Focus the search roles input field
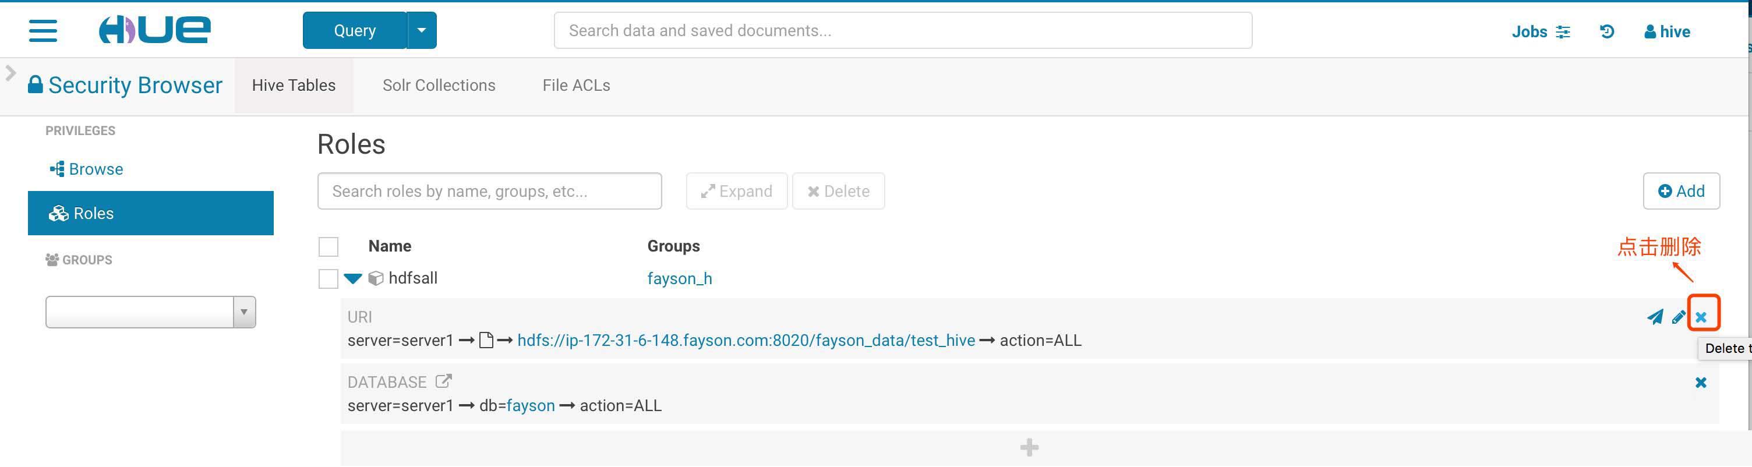Viewport: 1752px width, 467px height. (x=489, y=191)
